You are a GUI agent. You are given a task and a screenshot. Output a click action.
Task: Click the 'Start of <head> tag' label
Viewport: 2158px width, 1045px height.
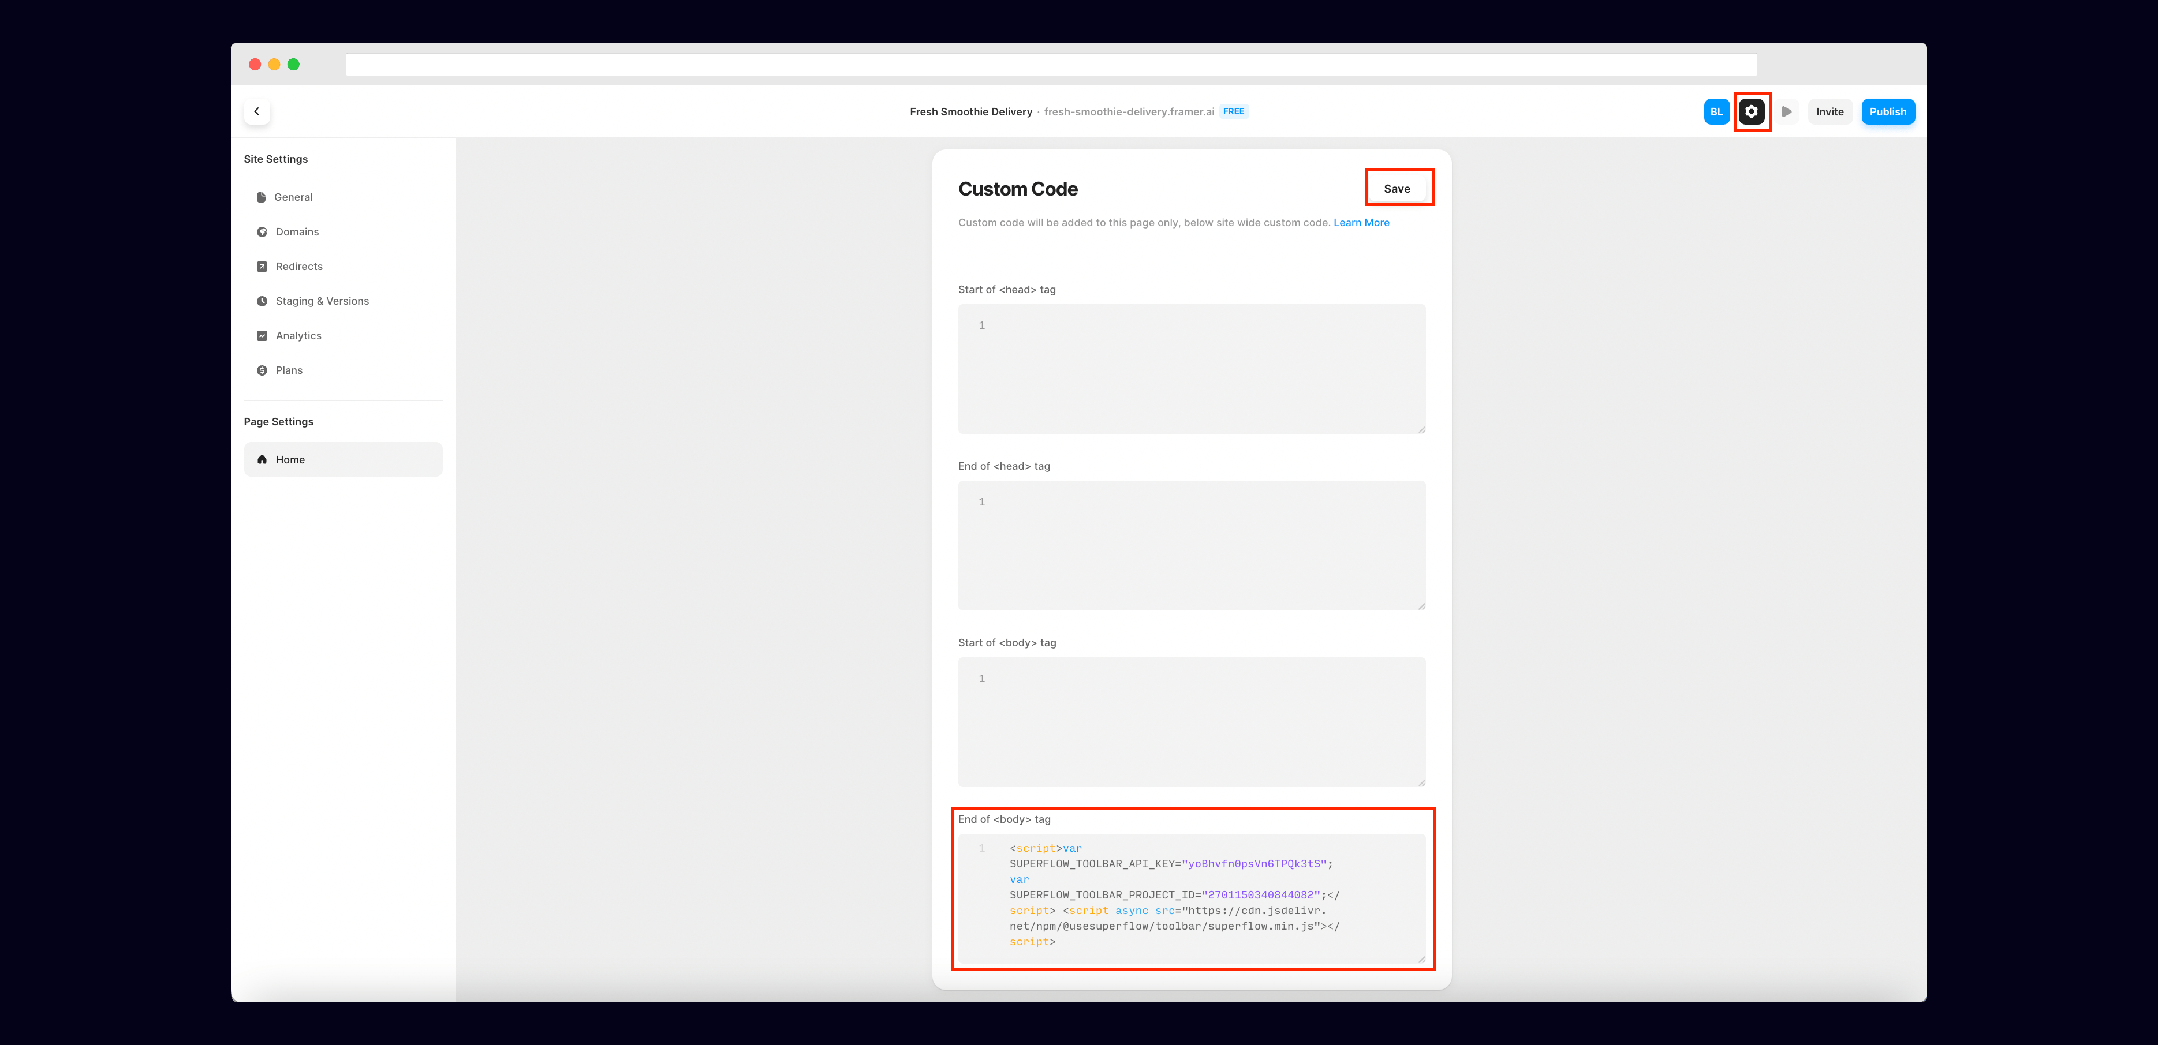(x=1007, y=290)
